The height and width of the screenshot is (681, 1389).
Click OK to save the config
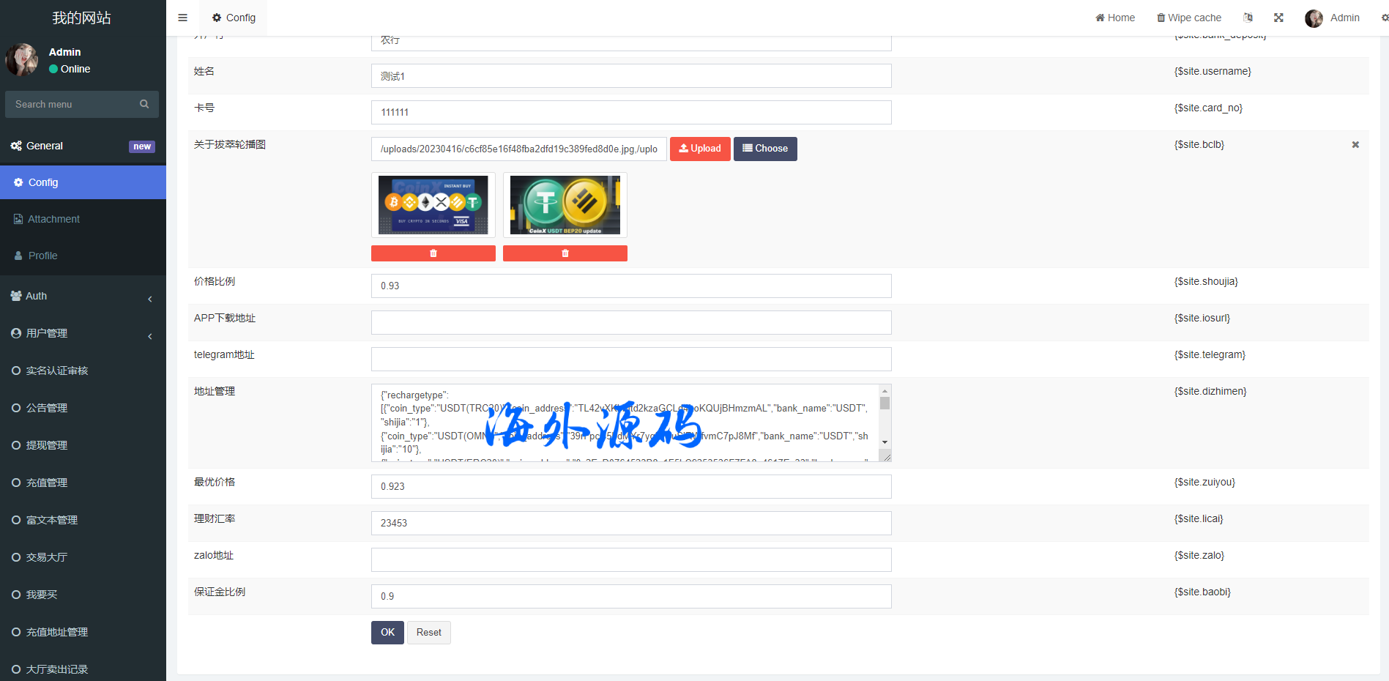(x=387, y=633)
